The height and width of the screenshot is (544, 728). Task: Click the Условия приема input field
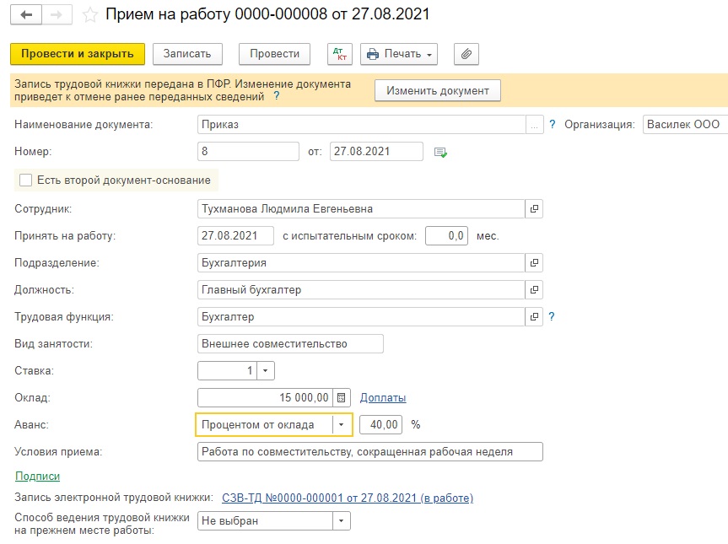coord(370,451)
